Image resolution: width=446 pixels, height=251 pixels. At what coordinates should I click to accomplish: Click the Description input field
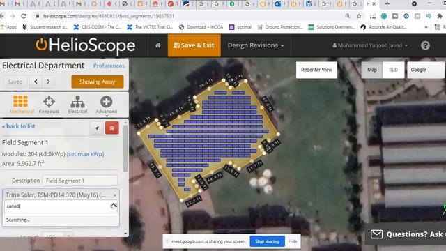tap(79, 181)
